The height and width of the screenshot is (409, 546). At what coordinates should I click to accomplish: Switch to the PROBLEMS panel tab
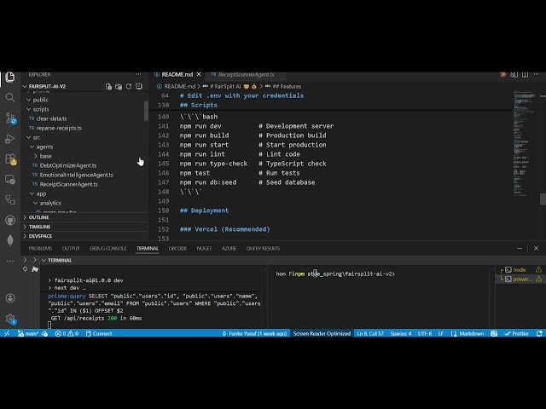click(x=40, y=248)
